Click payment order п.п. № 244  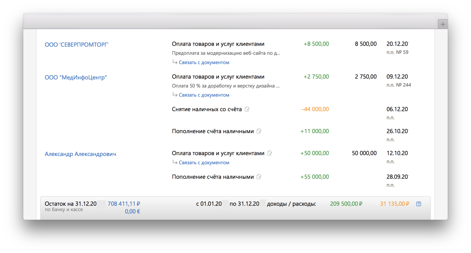pos(399,85)
